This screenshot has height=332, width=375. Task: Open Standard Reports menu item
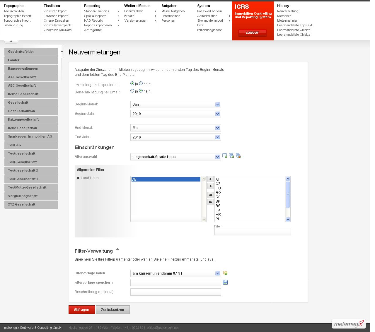(x=96, y=11)
